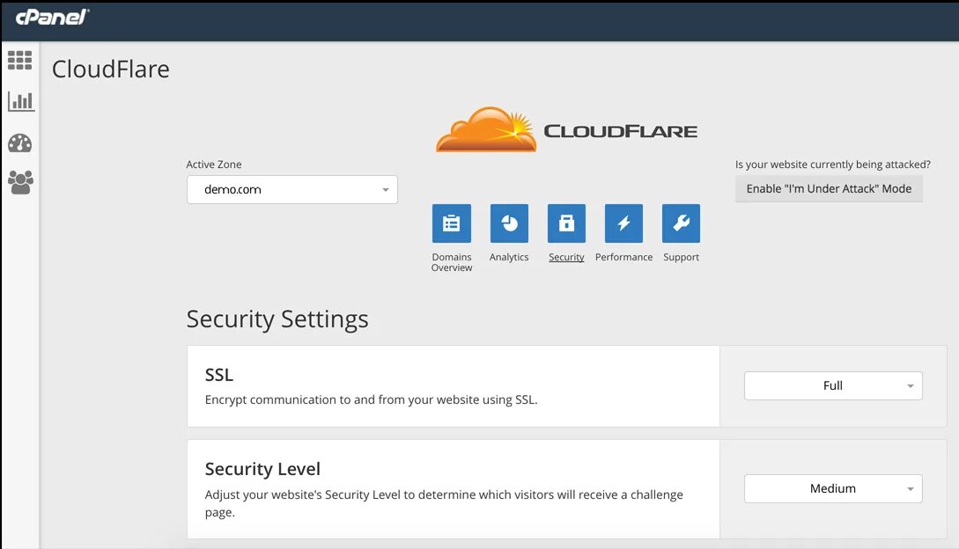Open the user manager people icon
The height and width of the screenshot is (549, 959).
click(x=20, y=182)
